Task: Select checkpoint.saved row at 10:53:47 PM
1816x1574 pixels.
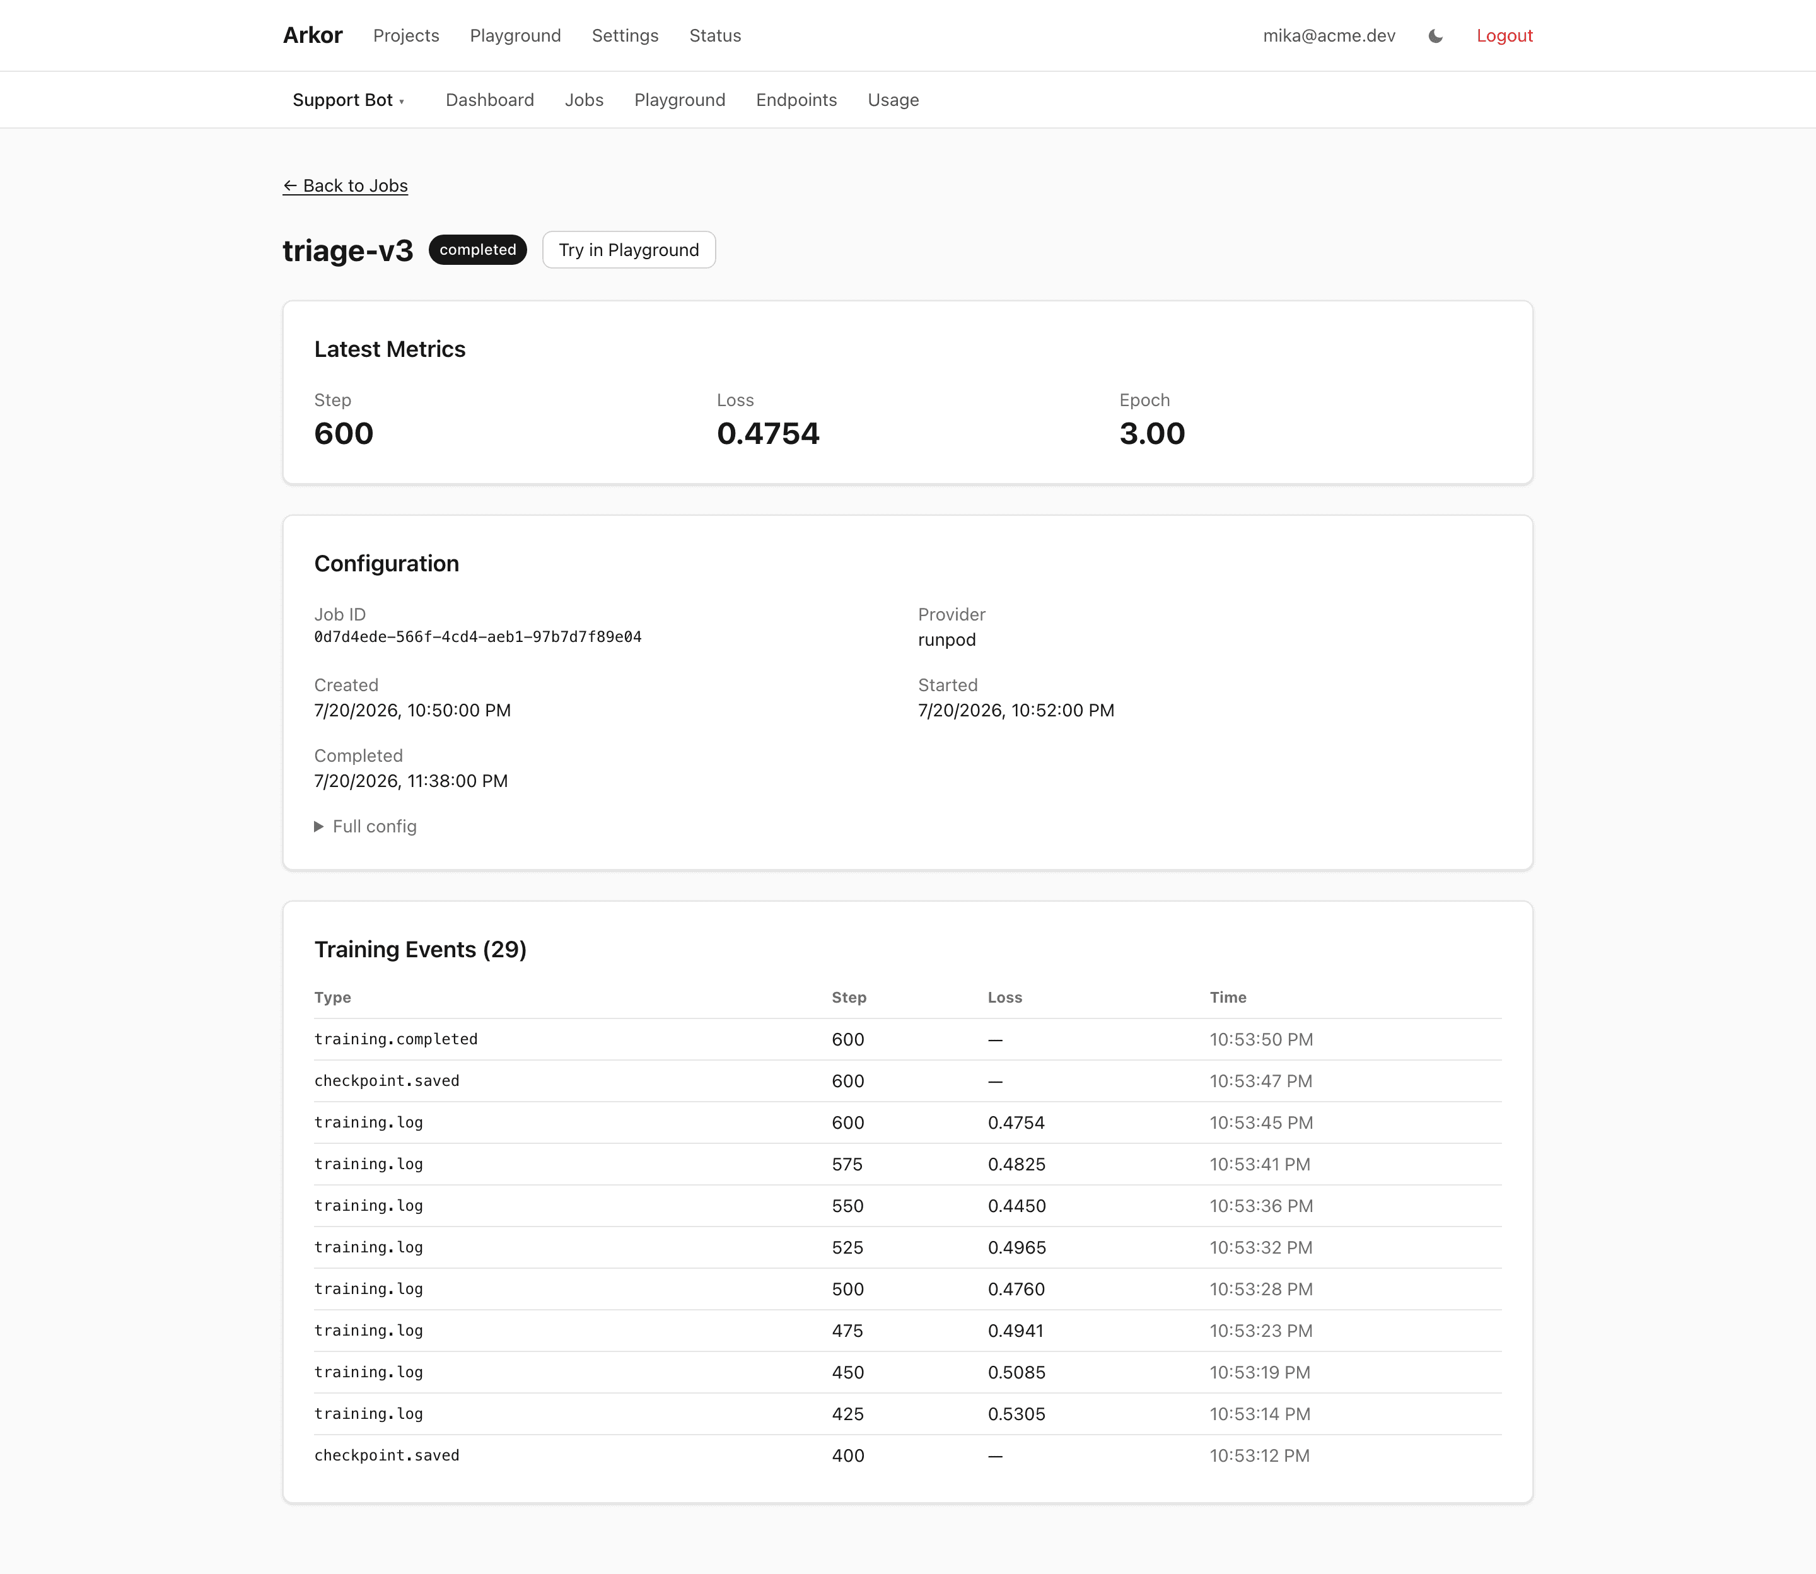Action: click(x=908, y=1081)
